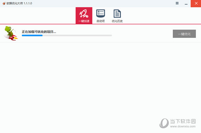Open the hamburger menu in title bar

point(177,3)
